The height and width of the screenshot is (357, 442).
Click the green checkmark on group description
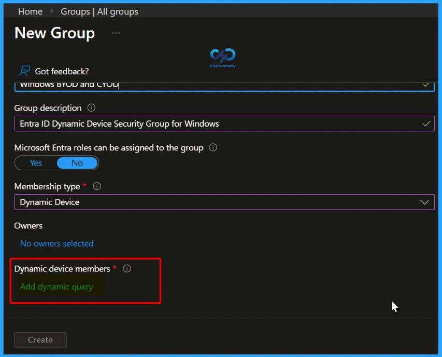click(x=426, y=123)
